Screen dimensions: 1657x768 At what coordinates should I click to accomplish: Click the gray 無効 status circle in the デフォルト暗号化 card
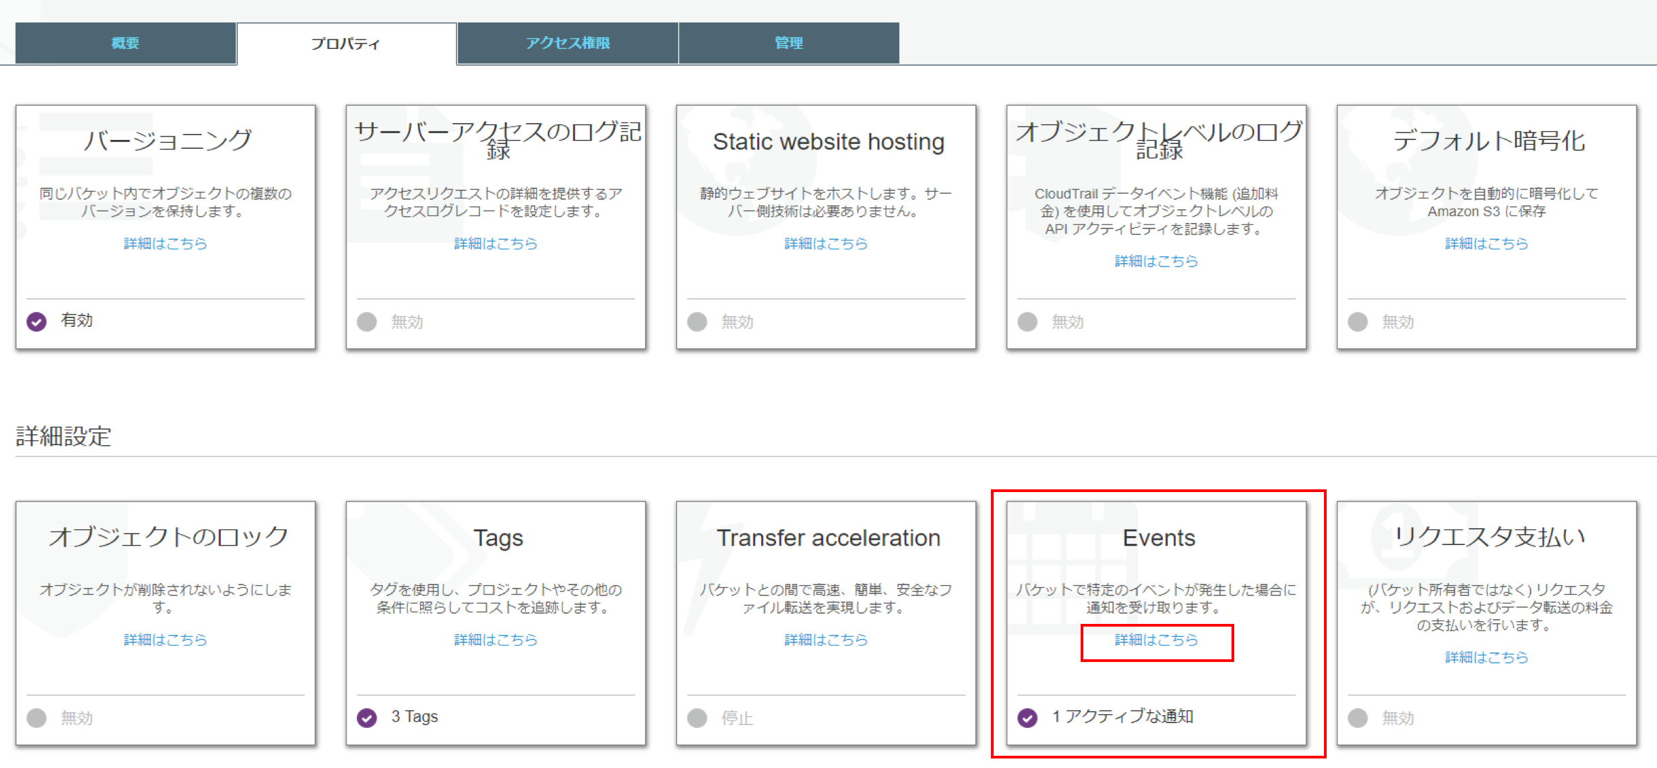1358,321
